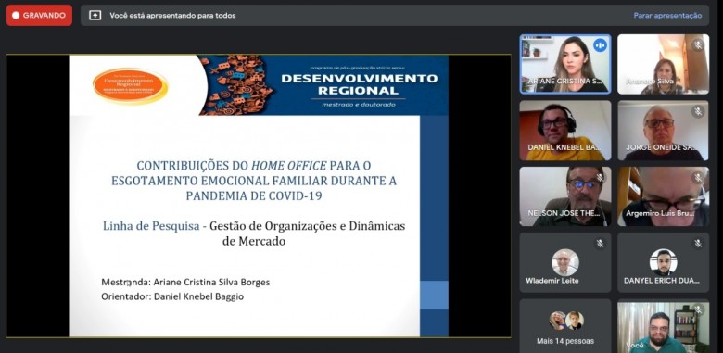
Task: Click muted mic icon on Argemiro Luis tile
Action: coord(698,178)
